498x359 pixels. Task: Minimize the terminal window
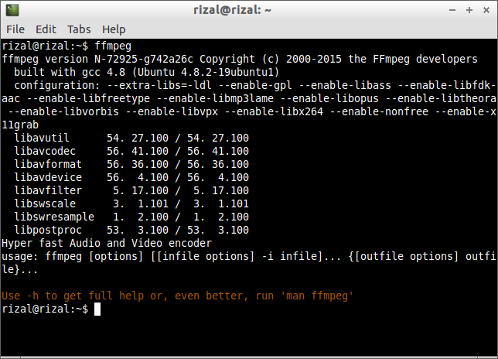452,10
